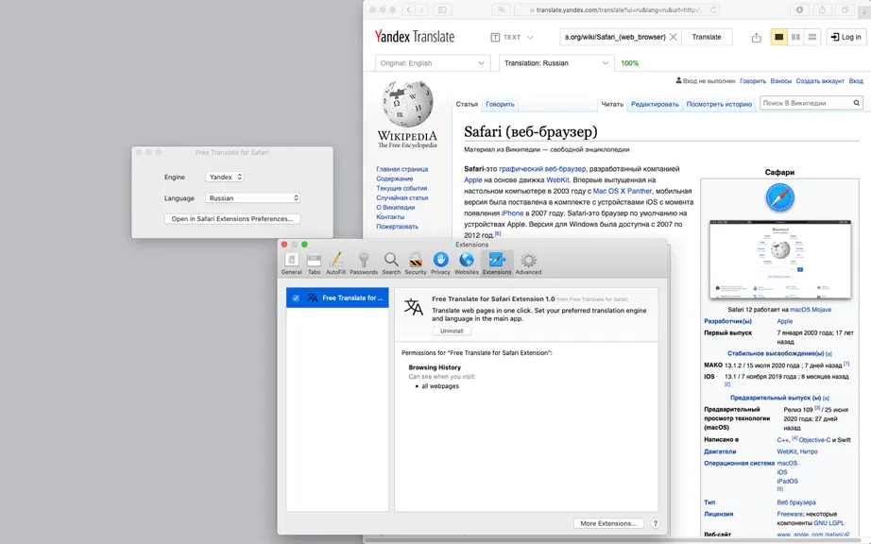Viewport: 871px width, 544px height.
Task: Open Engine dropdown set to Yandex
Action: tap(225, 177)
